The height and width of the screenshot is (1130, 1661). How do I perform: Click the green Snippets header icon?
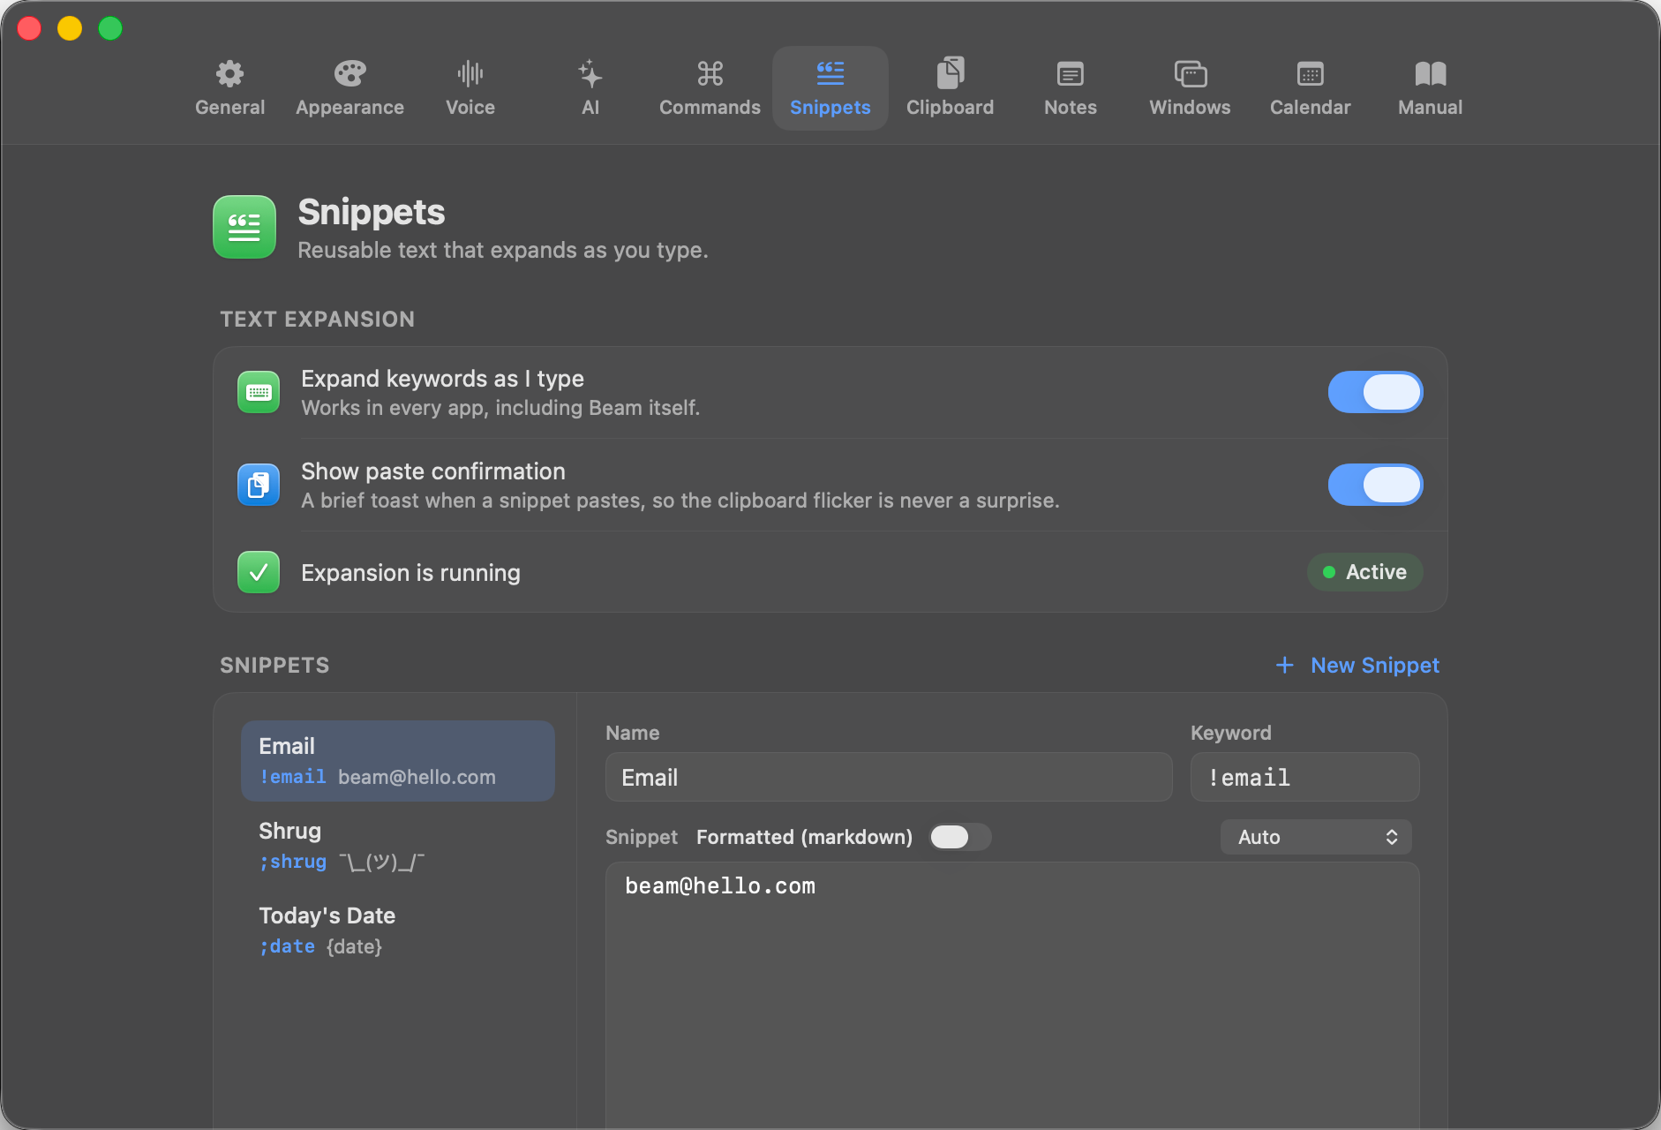pos(244,227)
